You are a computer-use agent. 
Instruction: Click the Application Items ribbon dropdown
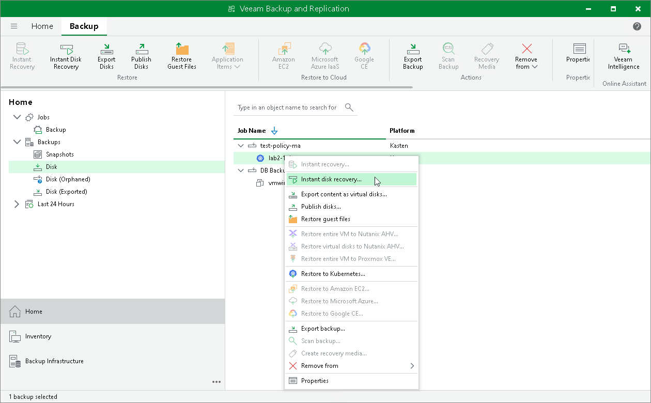click(227, 56)
